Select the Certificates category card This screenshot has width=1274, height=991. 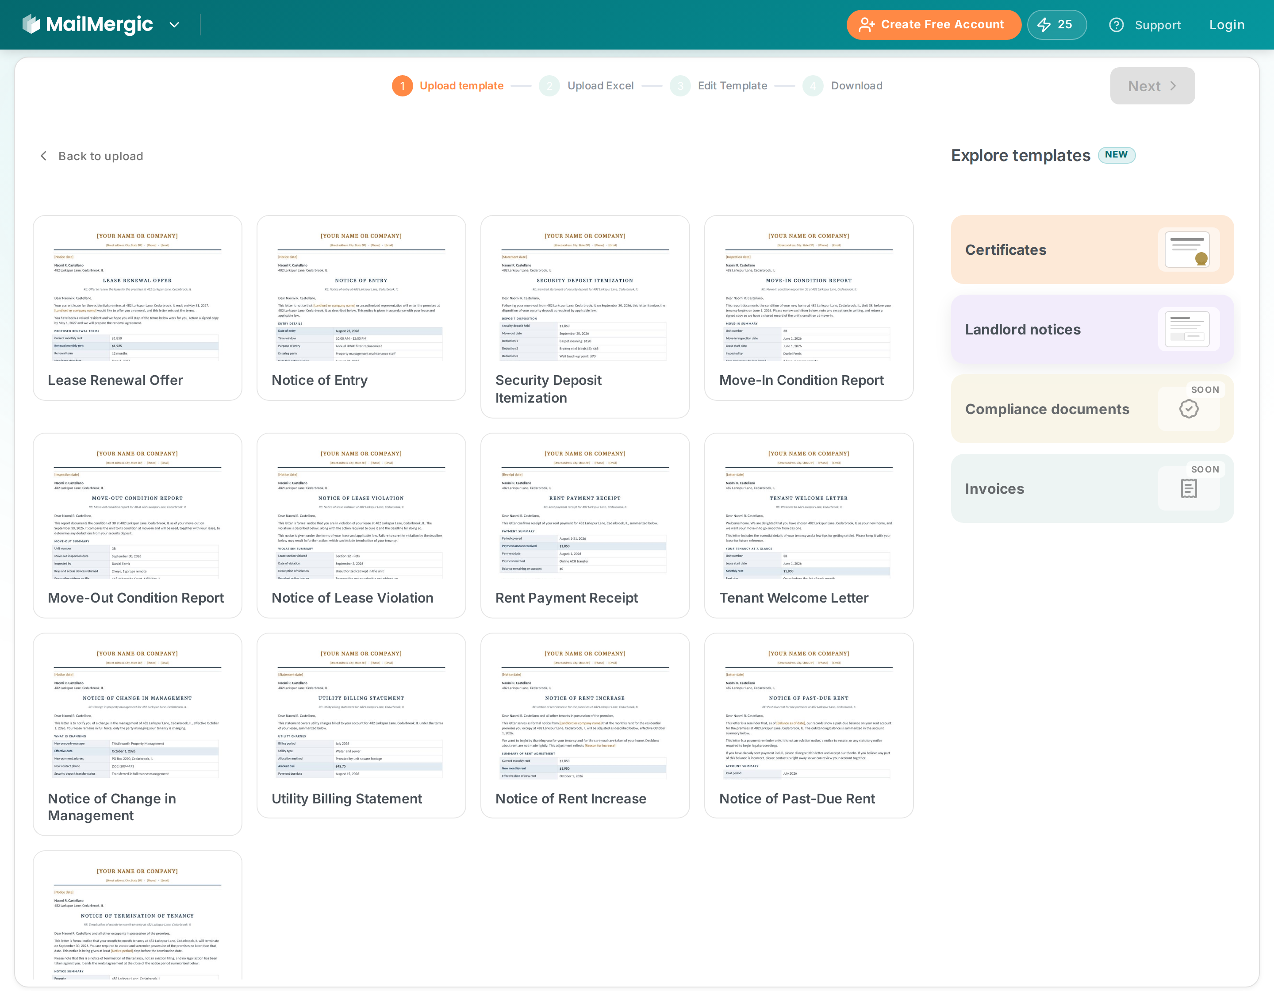[1092, 250]
